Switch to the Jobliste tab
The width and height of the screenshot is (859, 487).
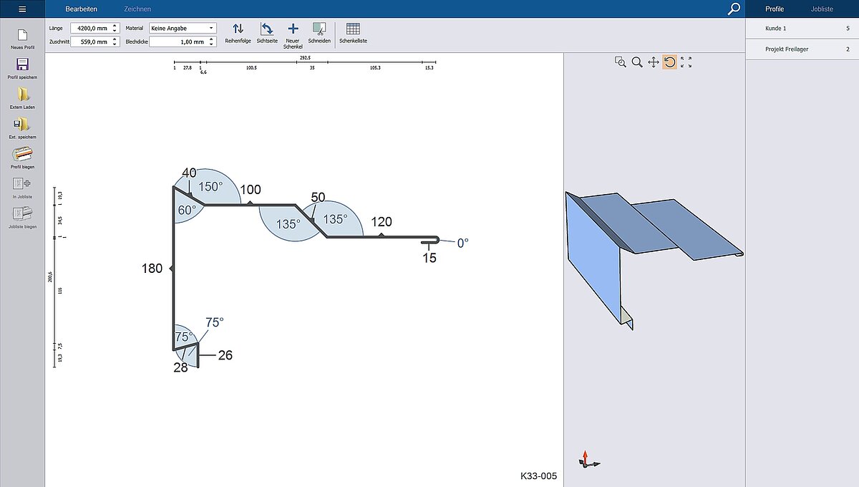[x=822, y=9]
